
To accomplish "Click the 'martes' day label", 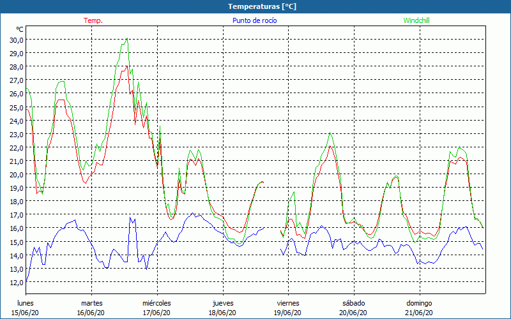I will tap(92, 303).
